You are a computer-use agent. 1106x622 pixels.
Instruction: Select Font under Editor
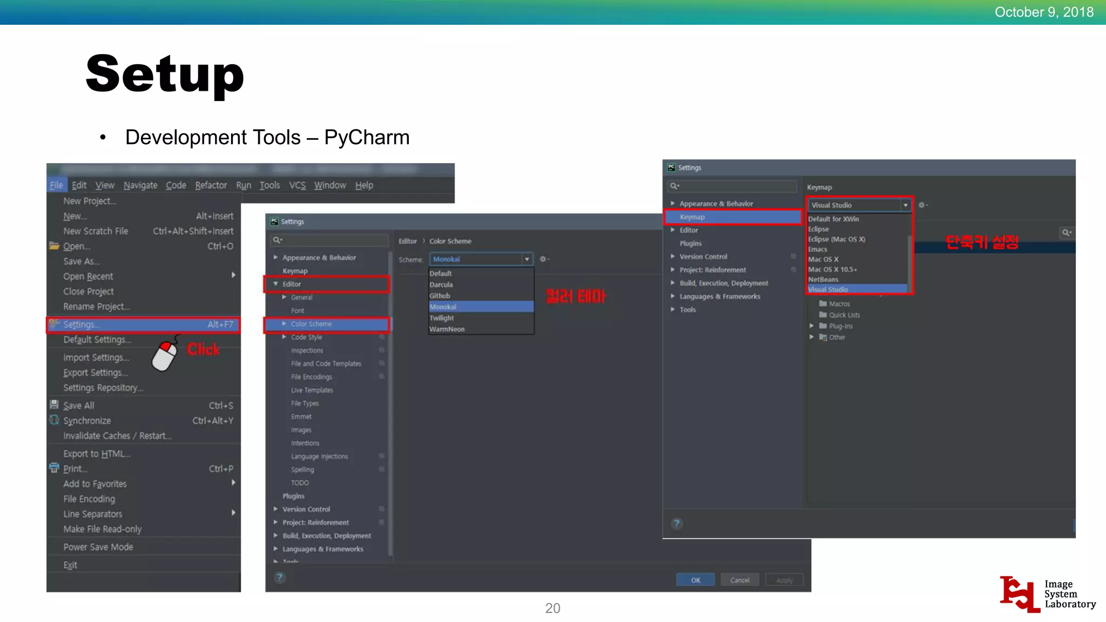298,310
